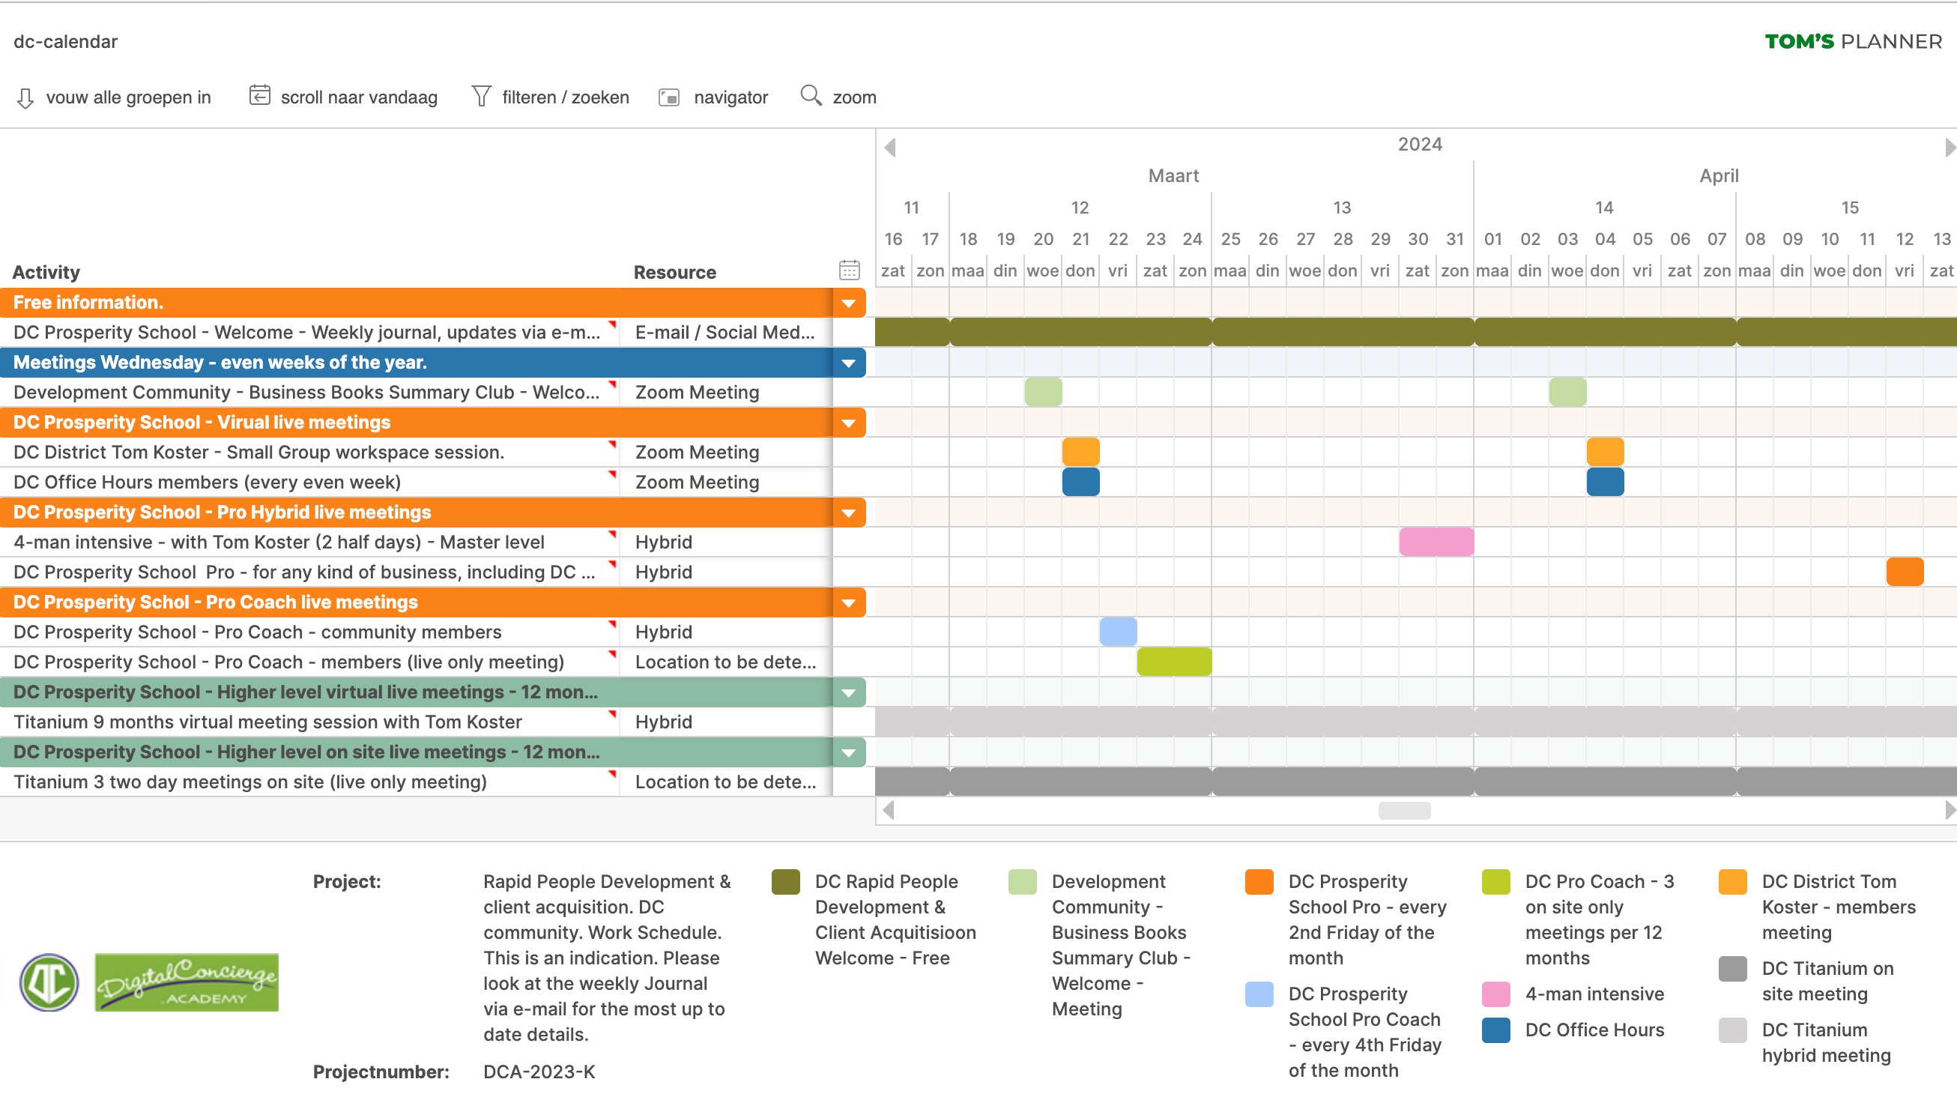1957x1118 pixels.
Task: Open the navigator panel icon
Action: click(669, 97)
